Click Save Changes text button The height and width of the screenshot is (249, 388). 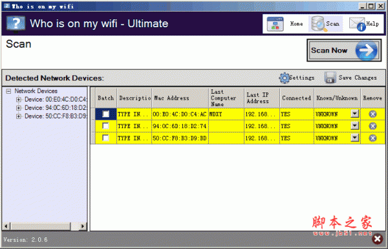click(x=358, y=78)
